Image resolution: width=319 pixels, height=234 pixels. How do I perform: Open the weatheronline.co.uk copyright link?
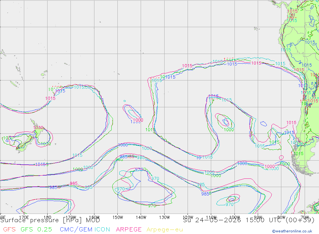point(292,231)
